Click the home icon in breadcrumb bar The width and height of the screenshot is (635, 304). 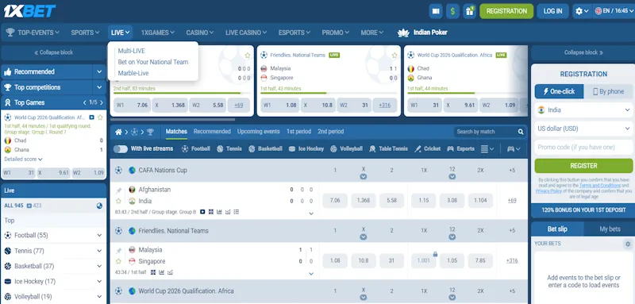[x=118, y=132]
